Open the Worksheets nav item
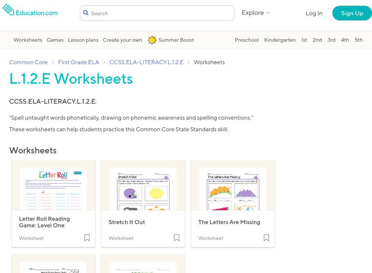This screenshot has width=372, height=273. 28,40
